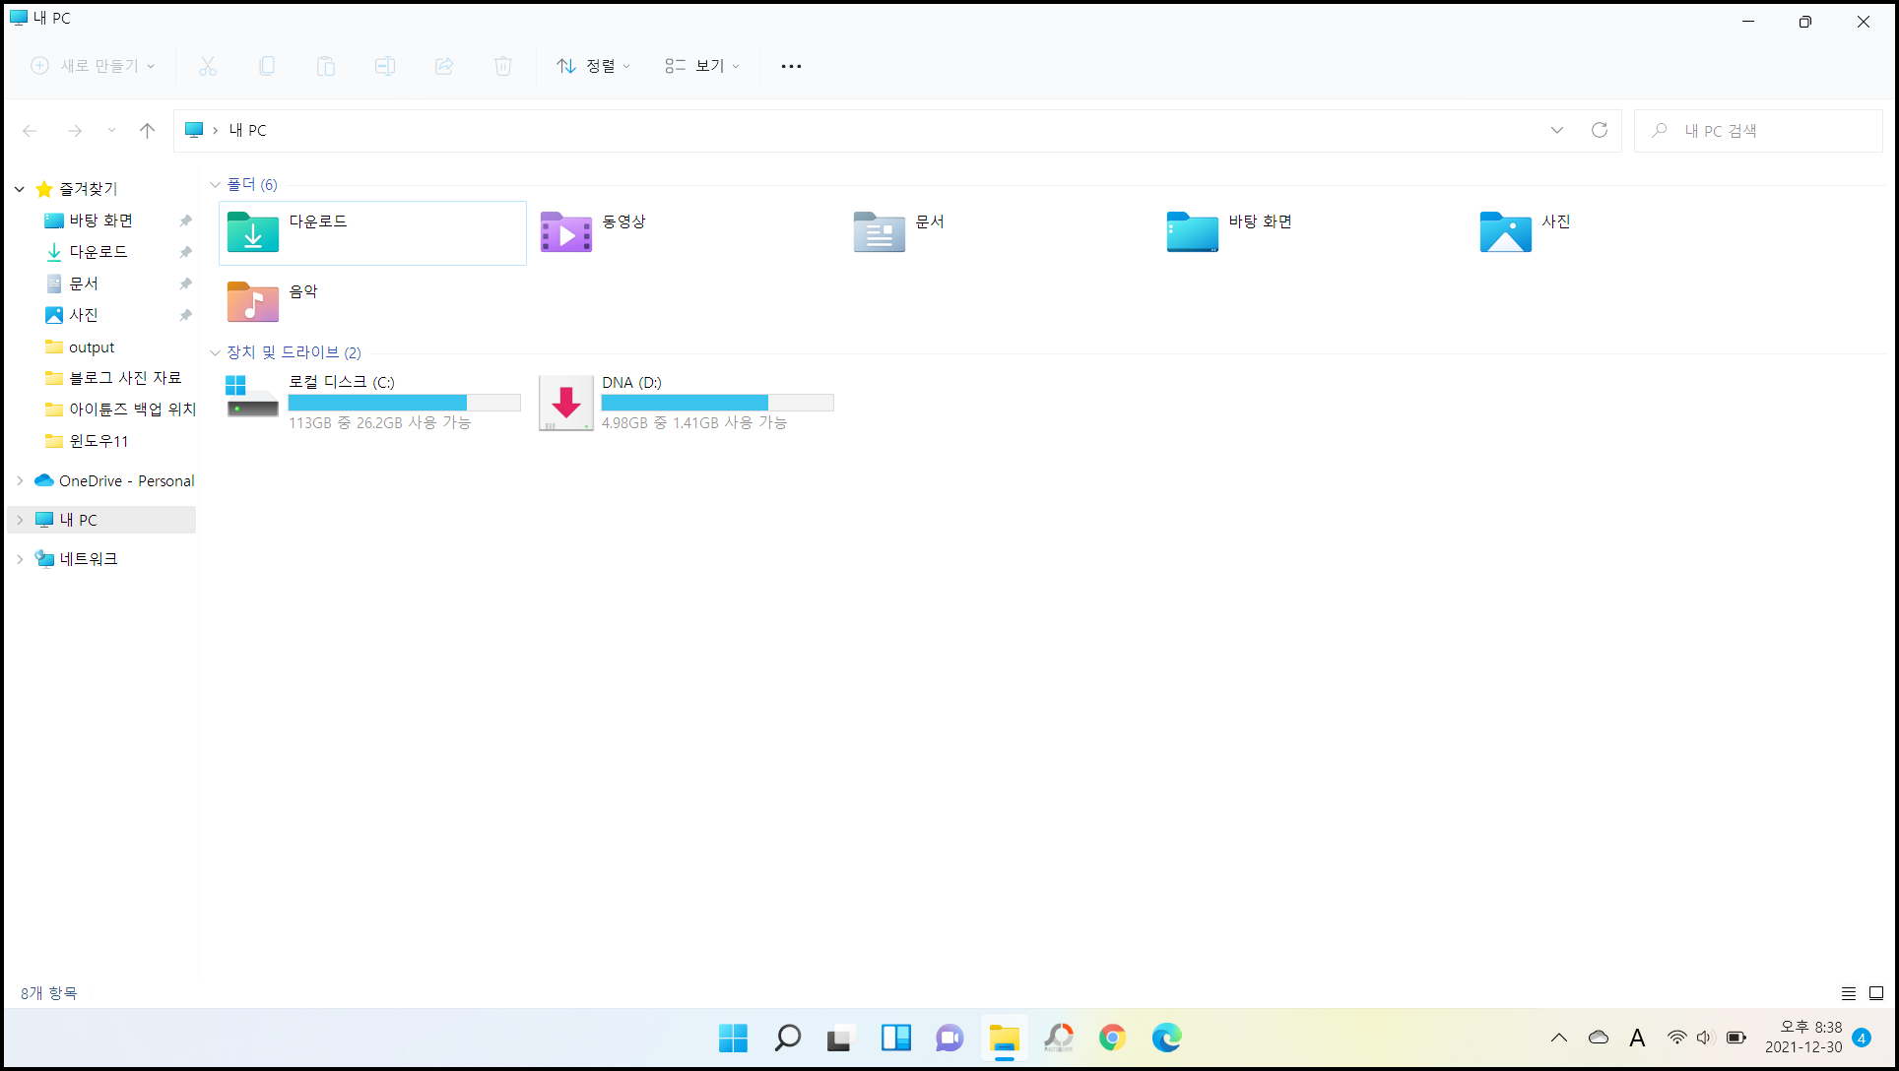Select 사진 in the sidebar
This screenshot has height=1071, width=1899.
84,315
